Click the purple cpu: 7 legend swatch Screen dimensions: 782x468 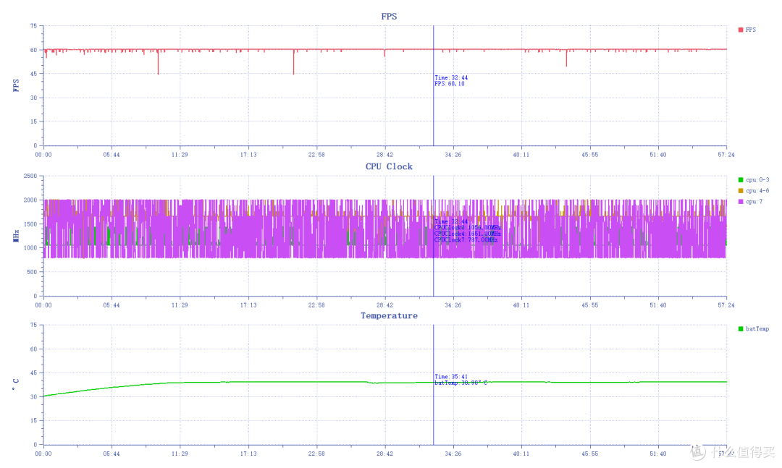pyautogui.click(x=741, y=202)
